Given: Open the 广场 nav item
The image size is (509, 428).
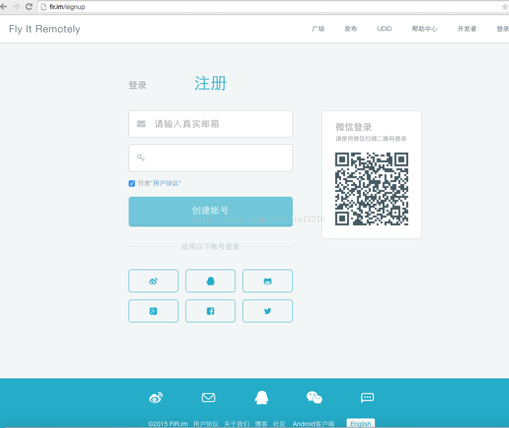Looking at the screenshot, I should tap(318, 29).
